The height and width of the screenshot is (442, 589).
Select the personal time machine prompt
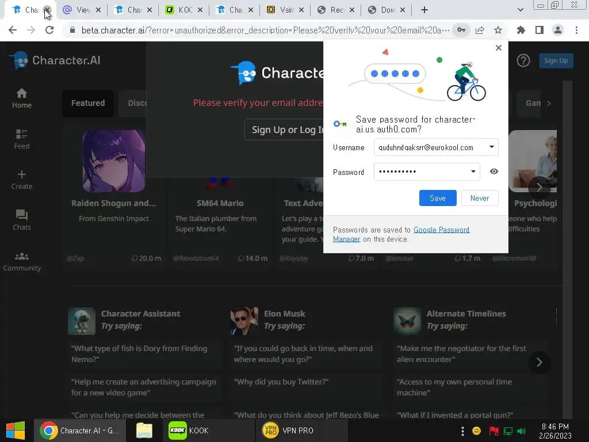click(471, 387)
